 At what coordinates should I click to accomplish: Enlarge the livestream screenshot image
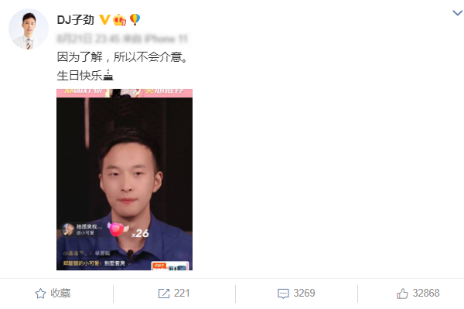[x=125, y=179]
